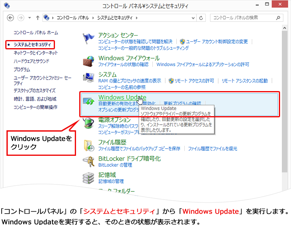Click コンピューターの一般的な問題のトラブルシューティング link
This screenshot has width=291, height=225.
coord(143,48)
